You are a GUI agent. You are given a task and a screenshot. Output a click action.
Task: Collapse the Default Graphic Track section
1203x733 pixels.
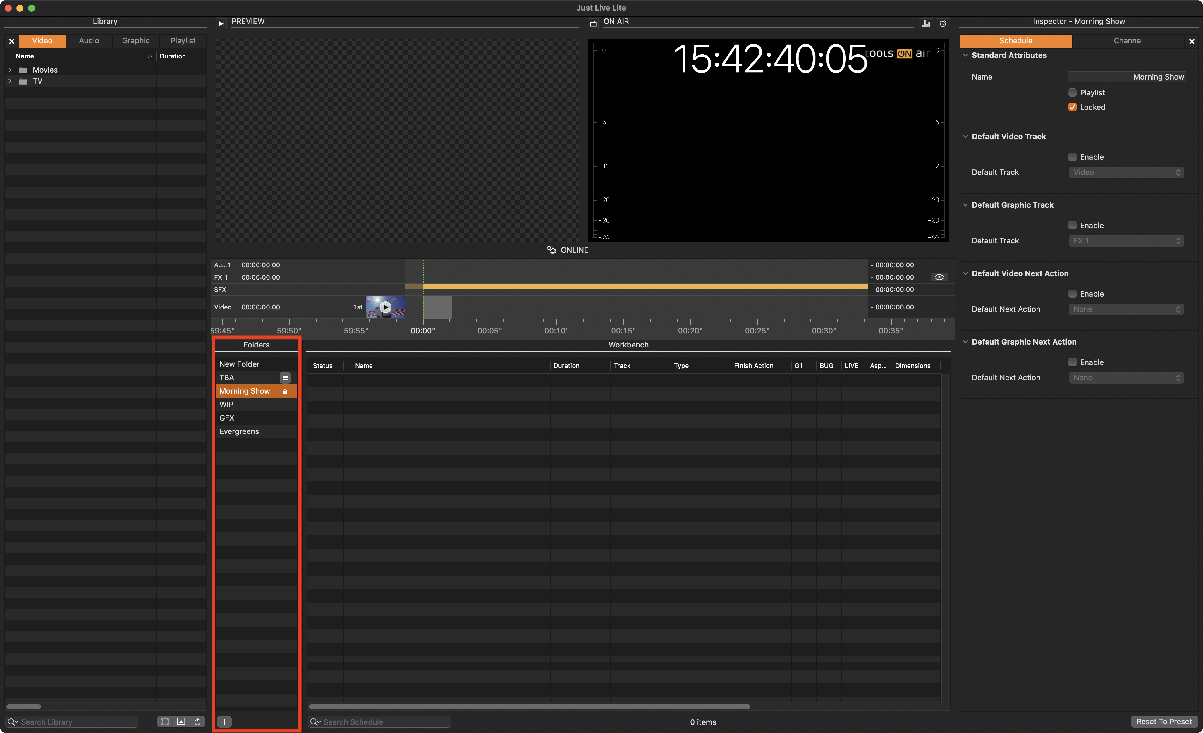[x=965, y=205]
